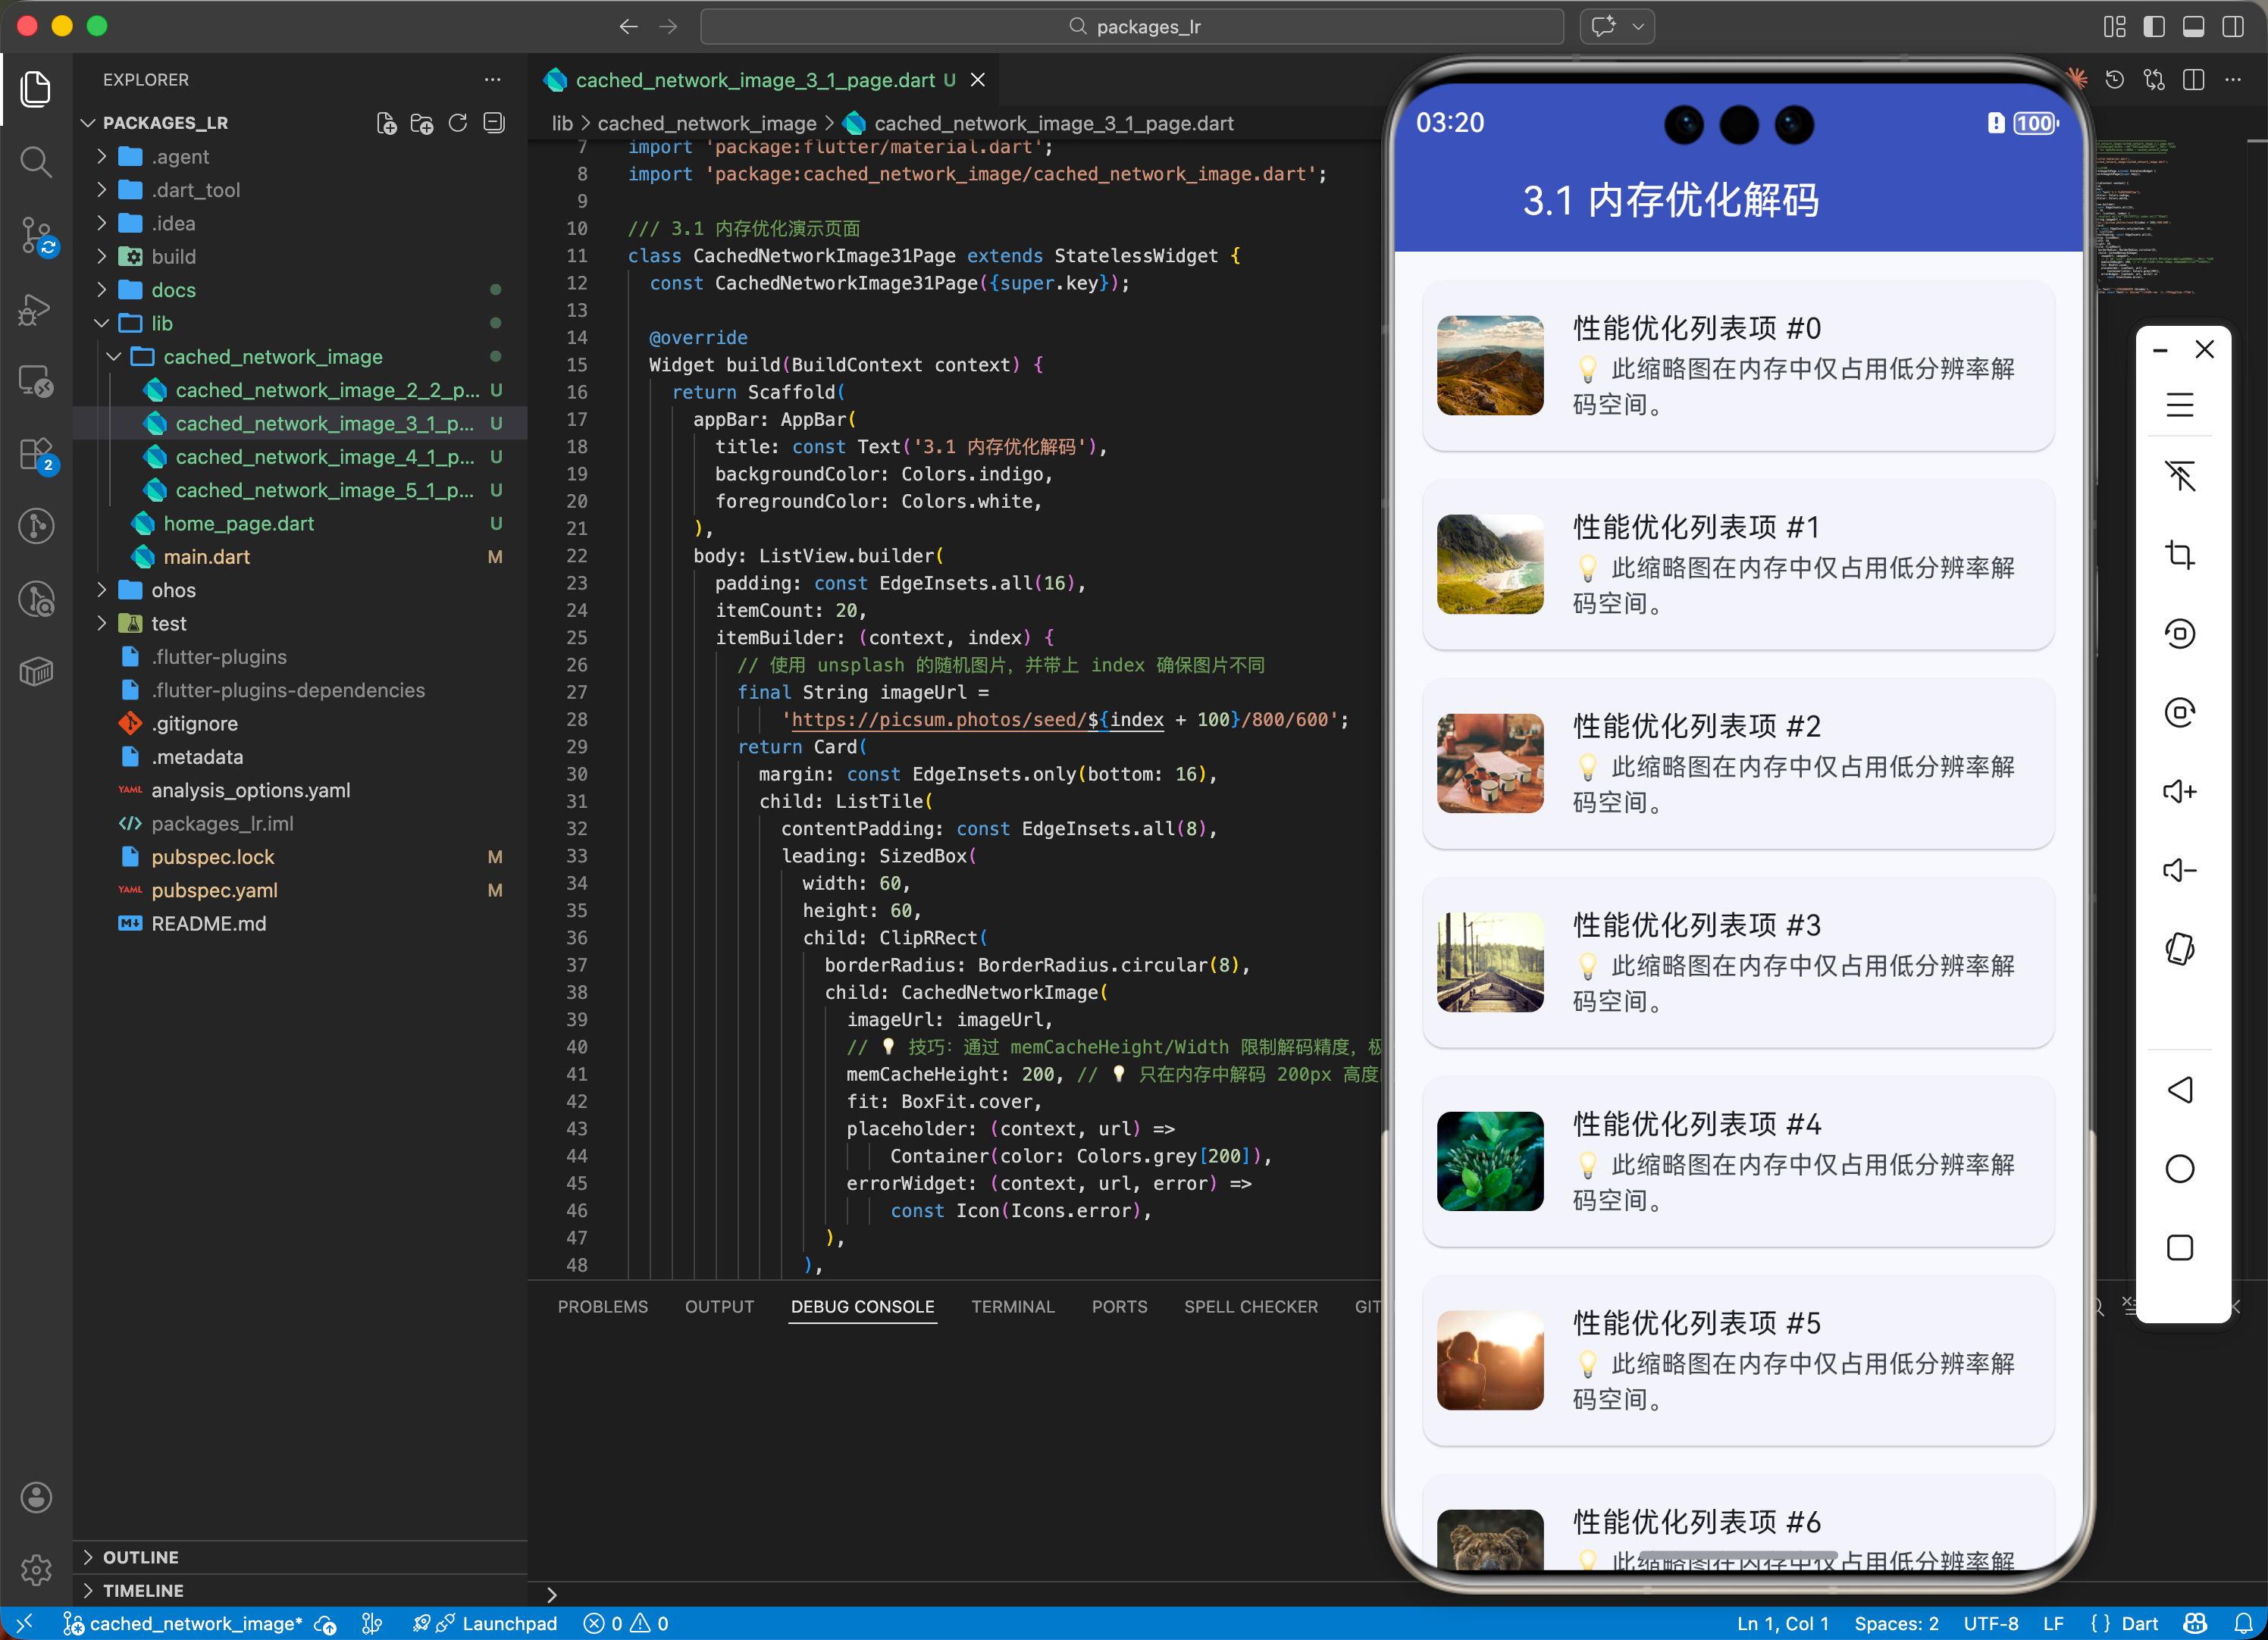Open the mountain thumbnail of list item #0
Viewport: 2268px width, 1640px height.
point(1489,365)
